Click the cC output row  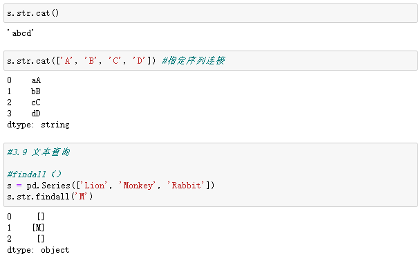(24, 102)
